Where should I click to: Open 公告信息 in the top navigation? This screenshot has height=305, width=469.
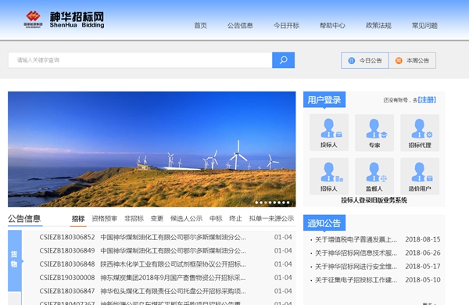click(240, 26)
